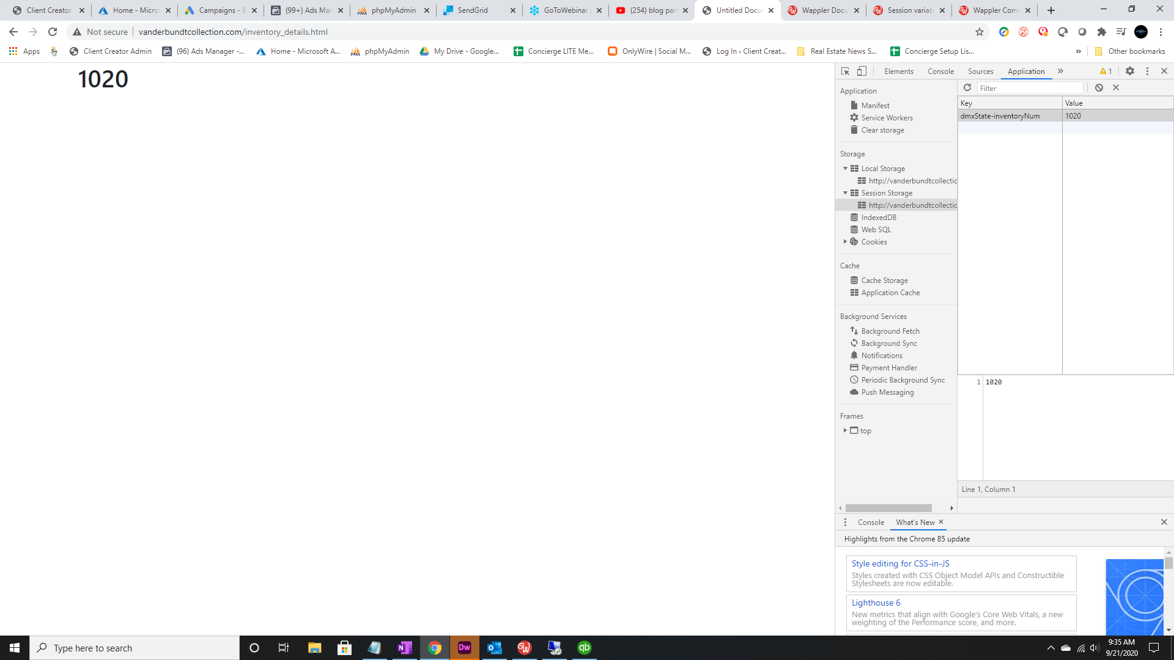Collapse the Session Storage tree node

[x=846, y=193]
